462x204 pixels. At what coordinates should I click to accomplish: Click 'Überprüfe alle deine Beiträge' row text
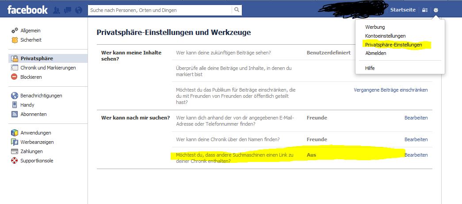233,71
